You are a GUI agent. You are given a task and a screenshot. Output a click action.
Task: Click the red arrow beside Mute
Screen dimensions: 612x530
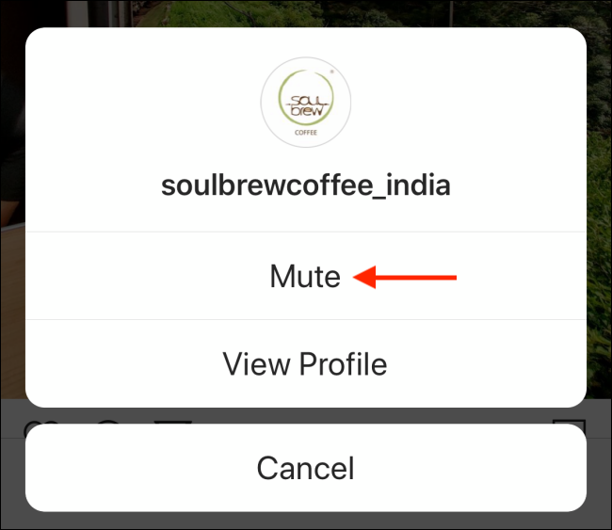point(405,278)
